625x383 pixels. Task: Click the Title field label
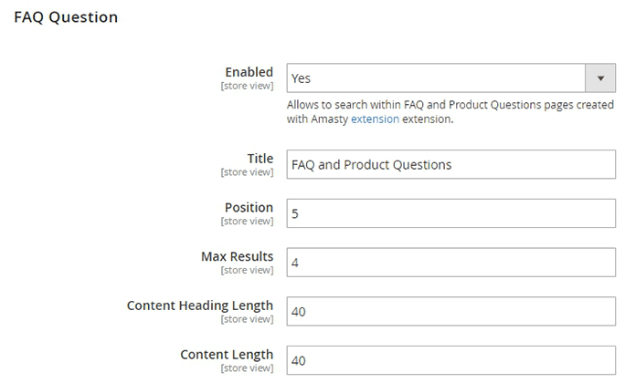[260, 158]
